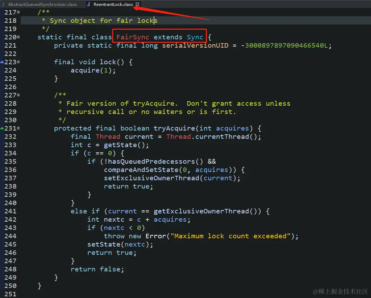This screenshot has width=371, height=298.
Task: Collapse the Javadoc comment fold at line 217
Action: [x=18, y=12]
